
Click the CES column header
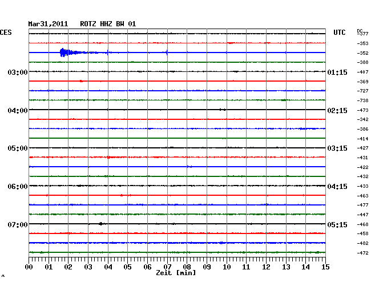(x=6, y=33)
